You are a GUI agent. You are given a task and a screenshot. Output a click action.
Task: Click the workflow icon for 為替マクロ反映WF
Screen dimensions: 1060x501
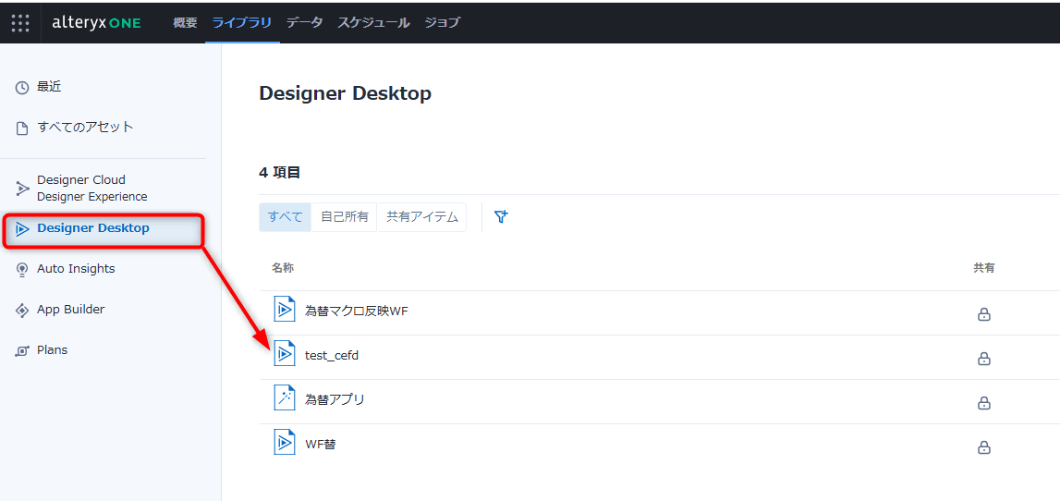[x=285, y=310]
